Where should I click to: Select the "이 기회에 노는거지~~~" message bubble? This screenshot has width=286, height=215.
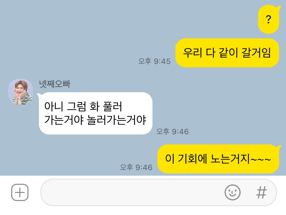[x=219, y=159]
